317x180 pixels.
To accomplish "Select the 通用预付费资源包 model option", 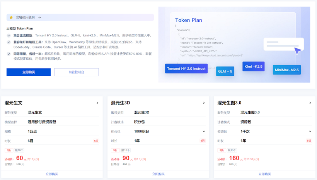I will click(x=42, y=122).
